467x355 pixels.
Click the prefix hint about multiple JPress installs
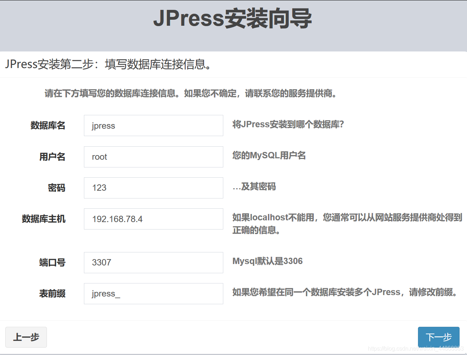coord(345,292)
